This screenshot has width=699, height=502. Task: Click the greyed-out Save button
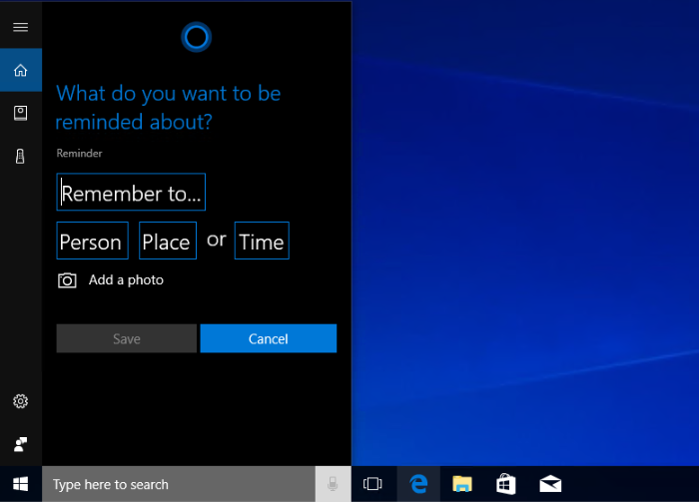(x=127, y=338)
